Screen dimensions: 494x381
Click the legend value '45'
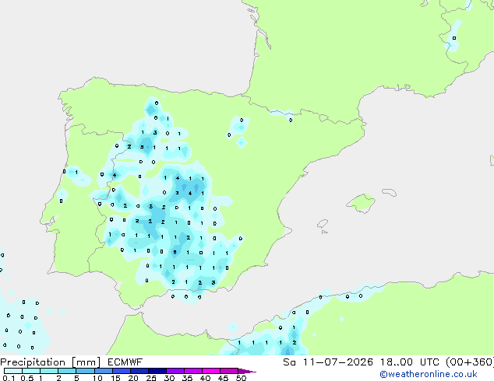point(223,378)
